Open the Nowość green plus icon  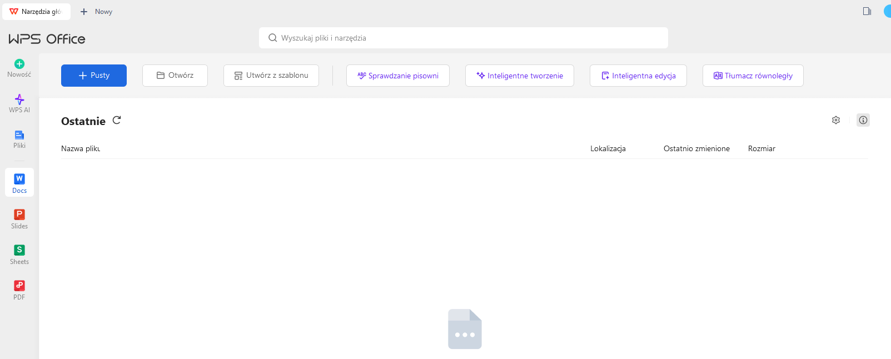(x=19, y=64)
